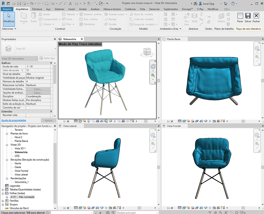The height and width of the screenshot is (214, 264).
Task: Open the Vista 3D: Volumetria instance dropdown
Action: [x=19, y=59]
